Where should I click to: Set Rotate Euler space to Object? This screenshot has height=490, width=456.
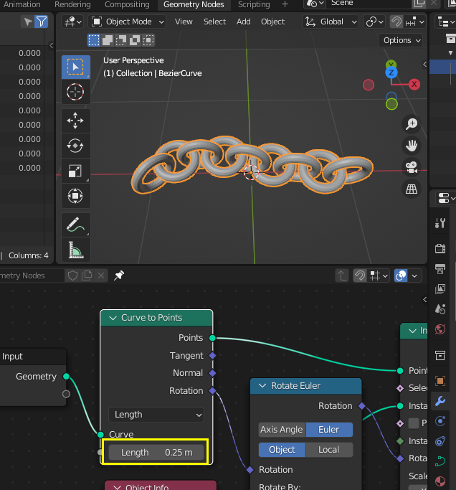pyautogui.click(x=282, y=449)
